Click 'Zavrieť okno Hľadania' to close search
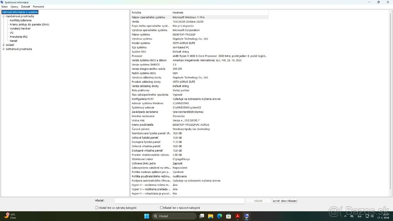The height and width of the screenshot is (221, 393). (x=284, y=201)
